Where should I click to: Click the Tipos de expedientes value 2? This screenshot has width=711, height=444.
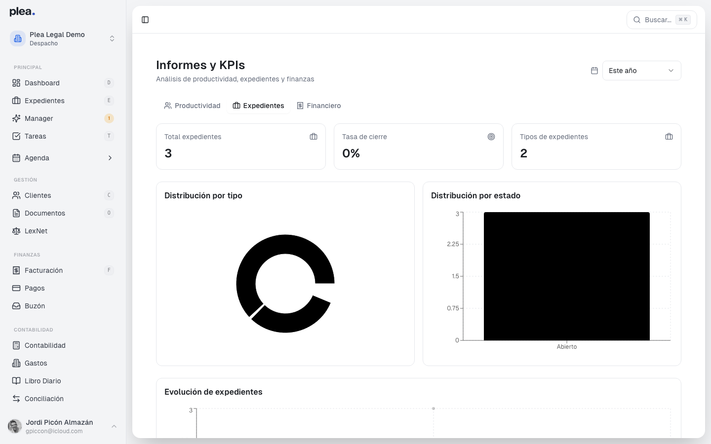pyautogui.click(x=524, y=153)
